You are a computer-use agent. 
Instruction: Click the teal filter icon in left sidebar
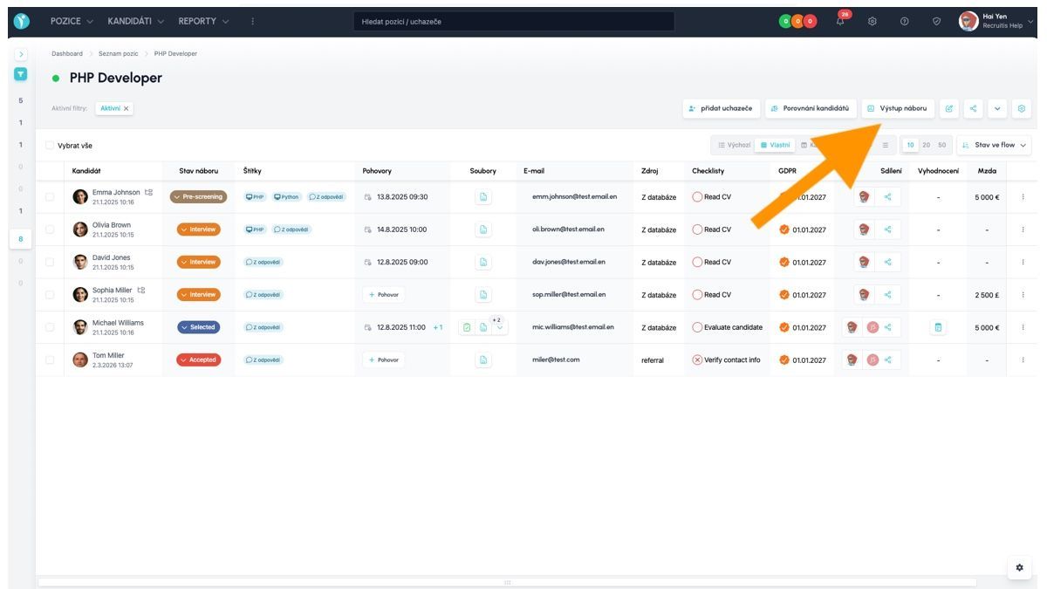(20, 75)
